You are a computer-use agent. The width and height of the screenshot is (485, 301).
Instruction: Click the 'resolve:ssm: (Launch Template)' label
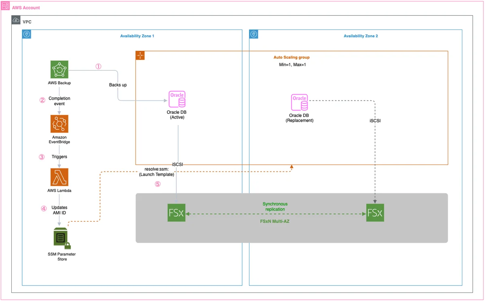click(156, 172)
